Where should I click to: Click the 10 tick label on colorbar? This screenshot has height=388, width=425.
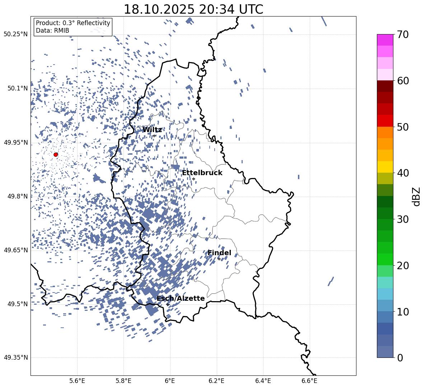403,312
